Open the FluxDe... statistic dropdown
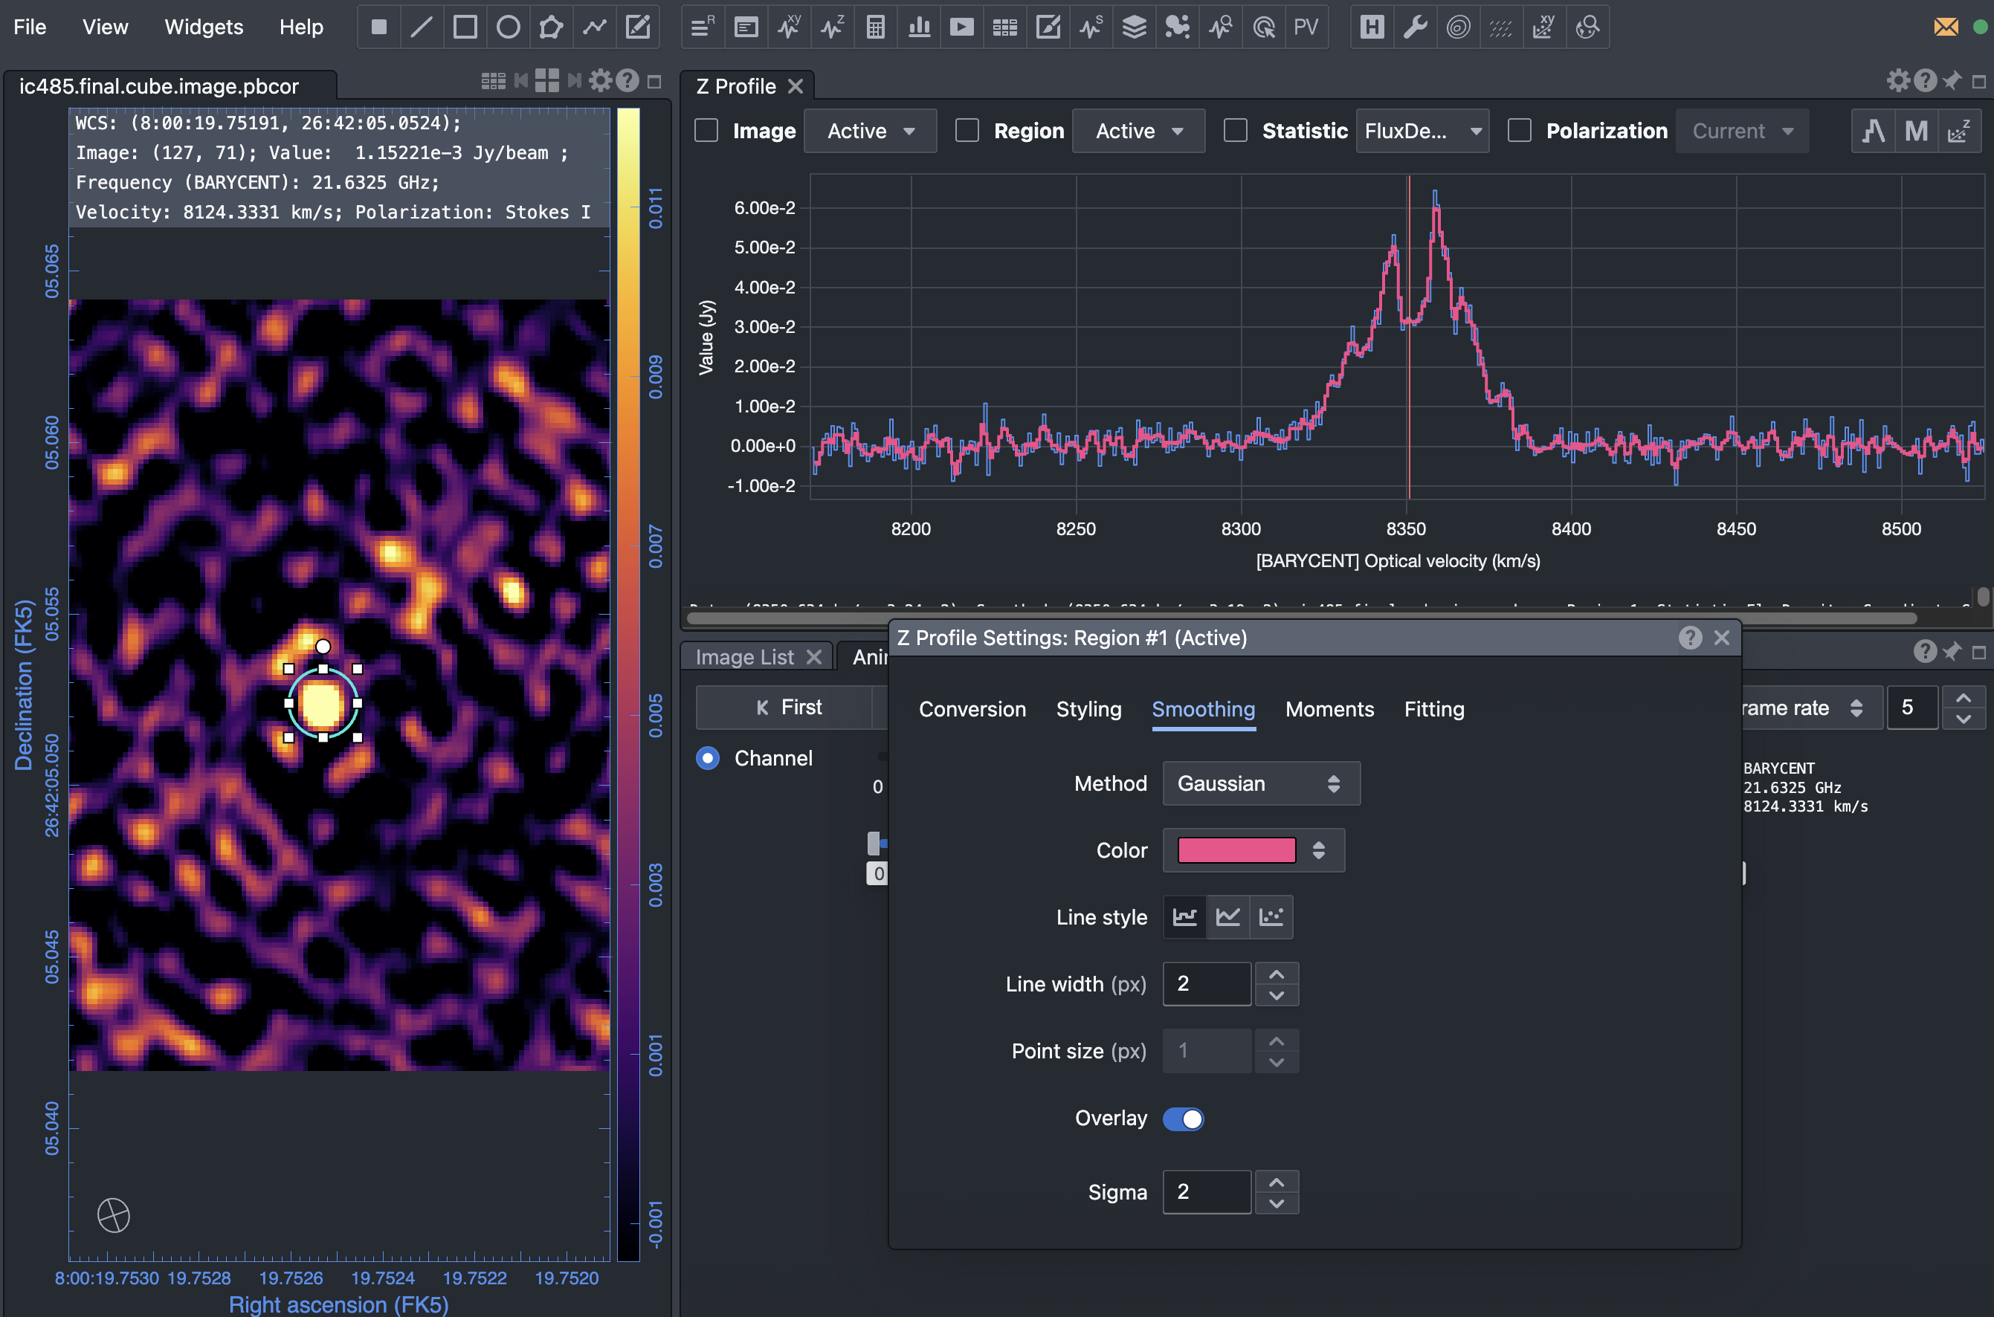 pyautogui.click(x=1422, y=131)
